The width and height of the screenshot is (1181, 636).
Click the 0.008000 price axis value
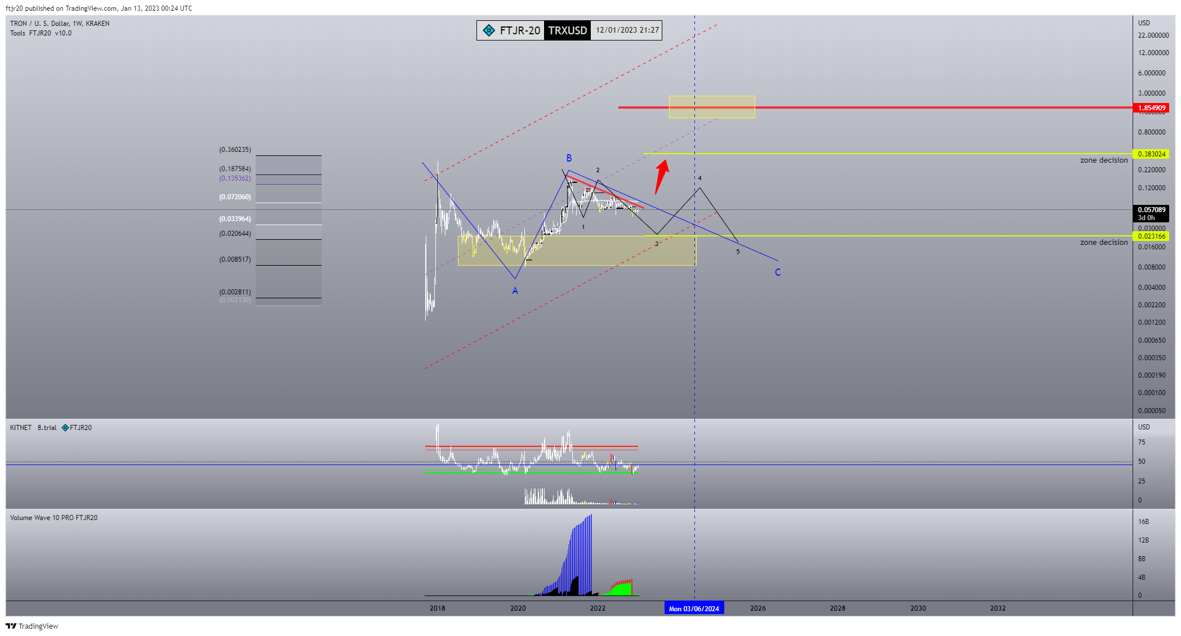1152,267
